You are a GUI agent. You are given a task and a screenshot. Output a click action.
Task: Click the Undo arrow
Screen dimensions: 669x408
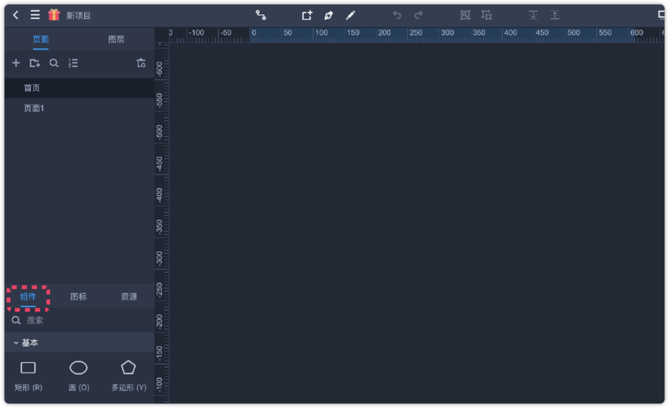coord(397,15)
